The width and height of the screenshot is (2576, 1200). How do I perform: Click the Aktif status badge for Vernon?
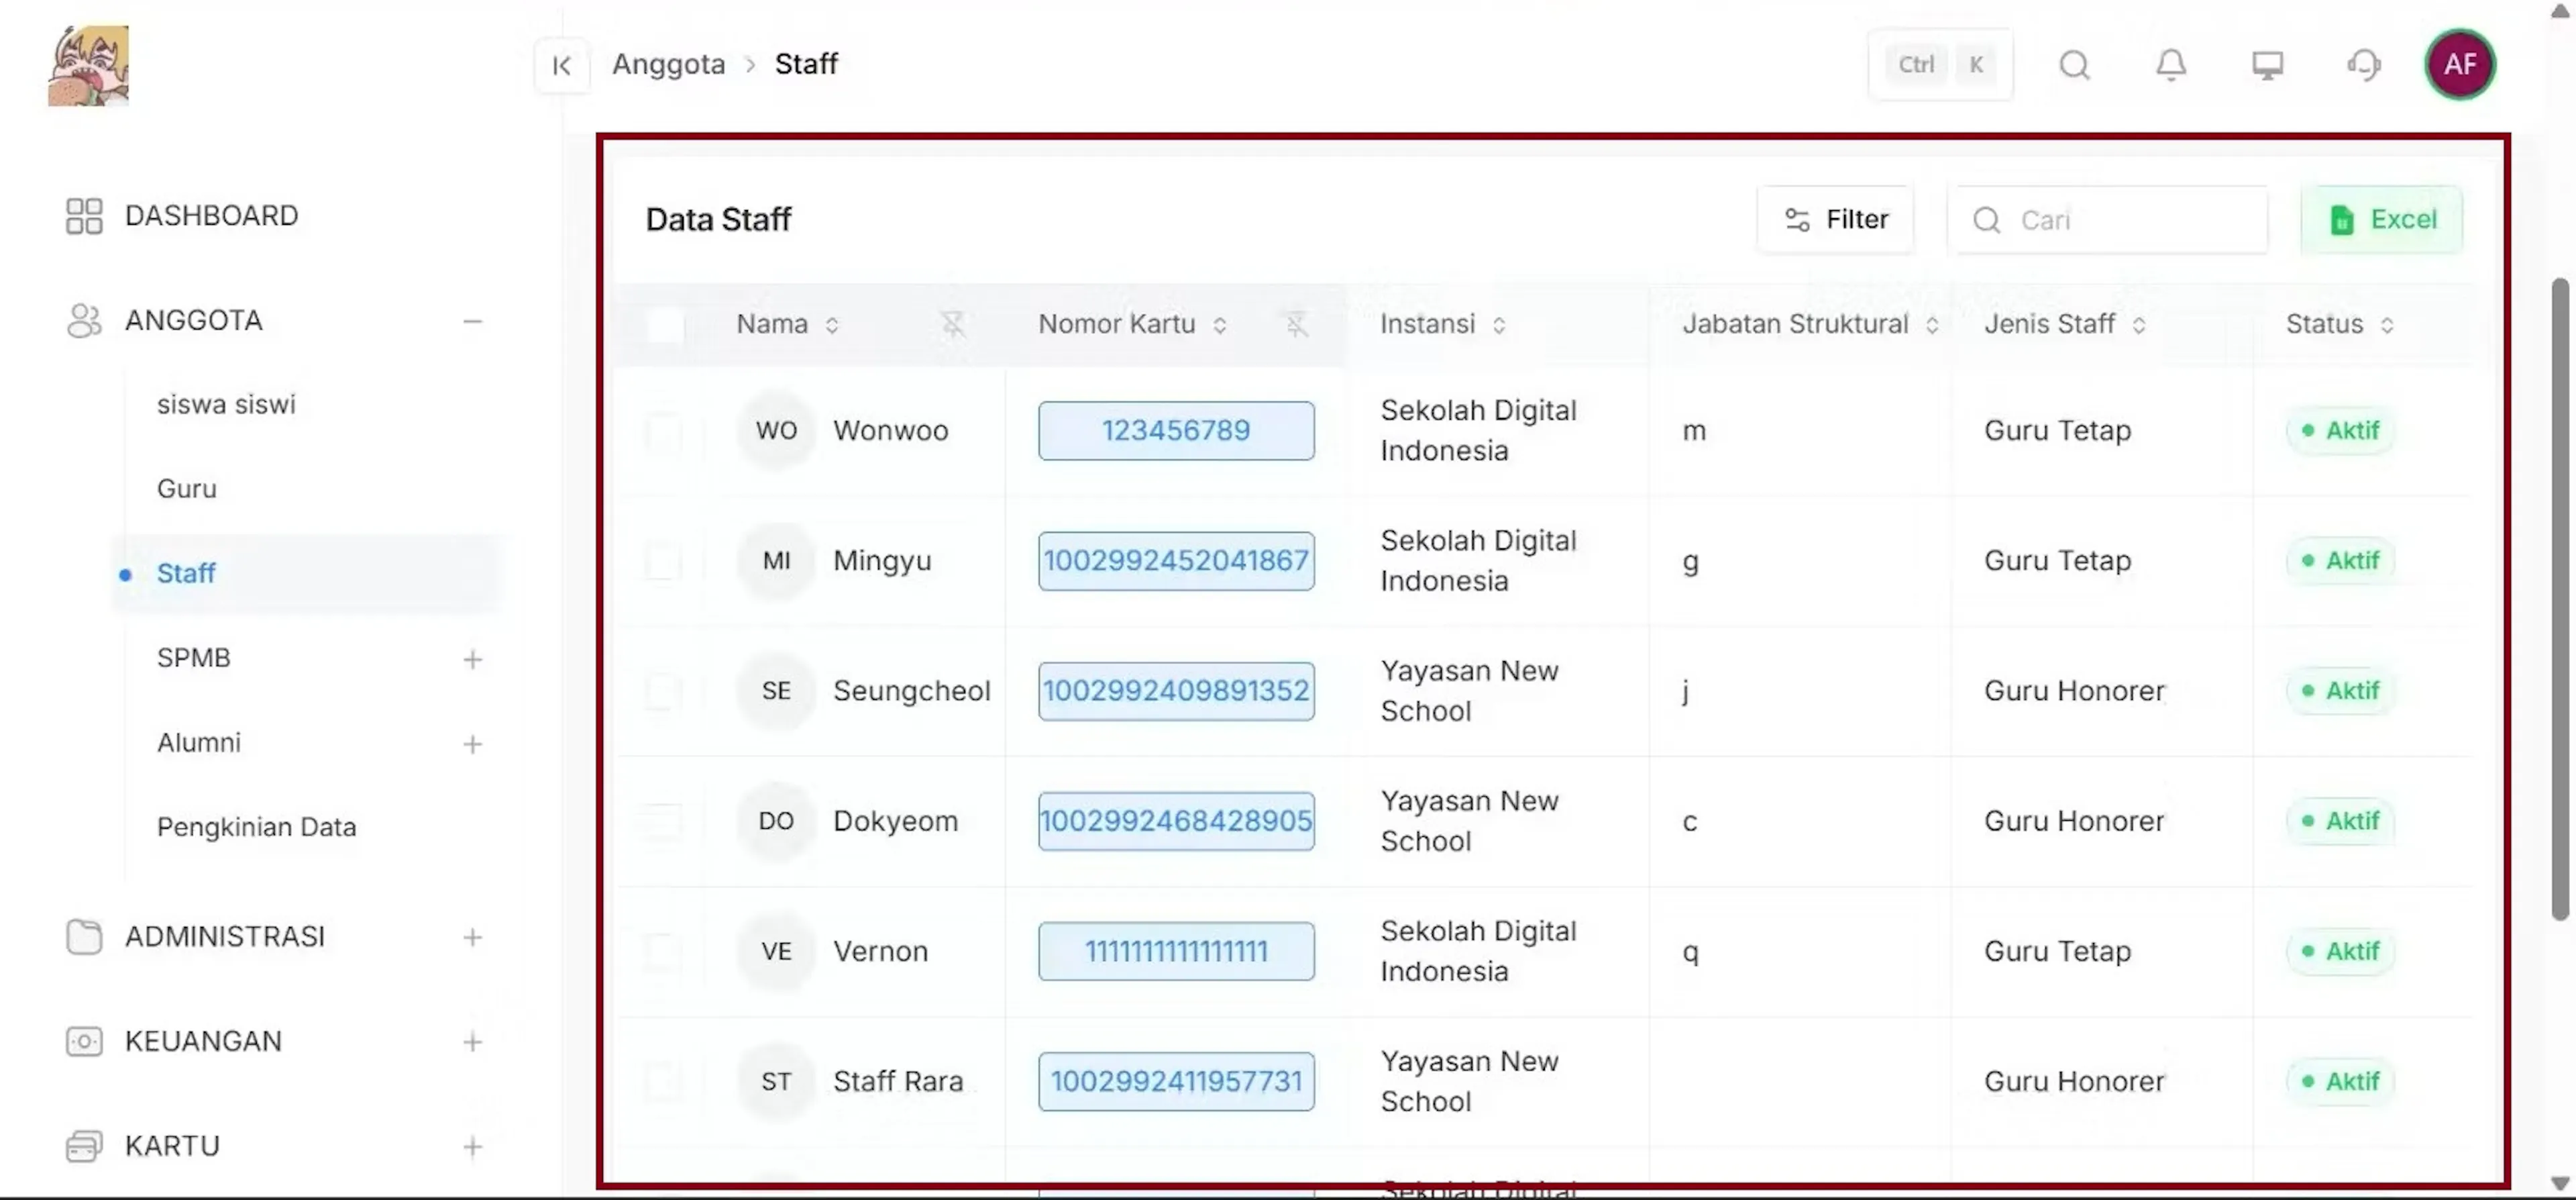(x=2340, y=951)
